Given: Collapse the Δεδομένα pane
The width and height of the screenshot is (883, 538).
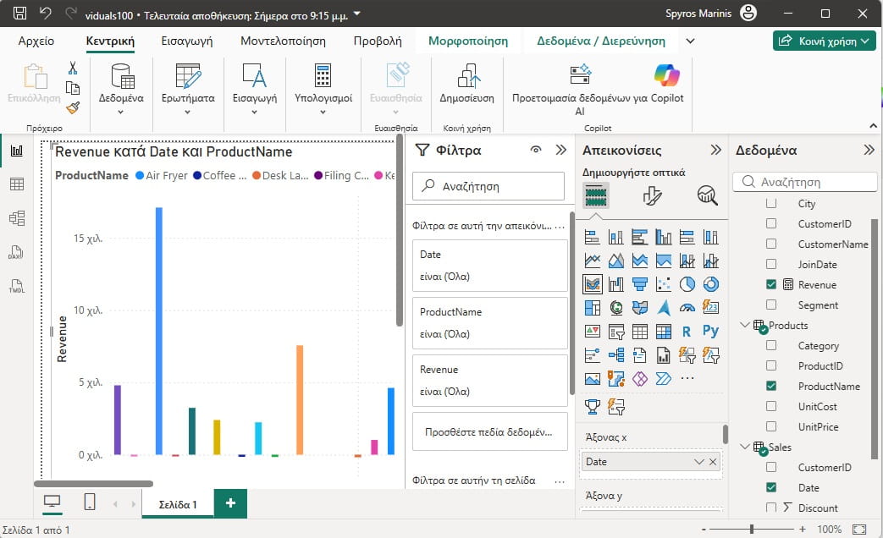Looking at the screenshot, I should (869, 150).
